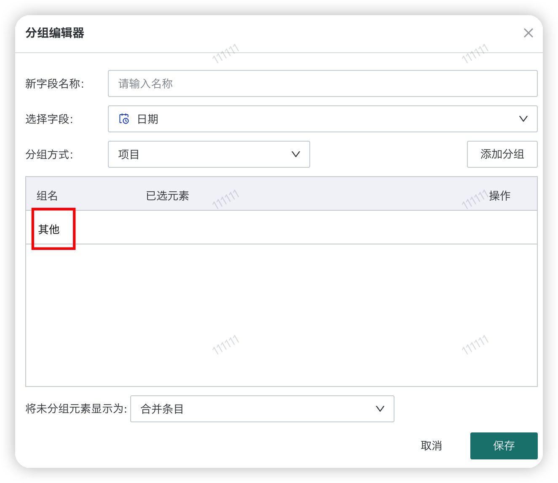
Task: Open the 分组方式 dropdown showing 项目
Action: coord(209,154)
